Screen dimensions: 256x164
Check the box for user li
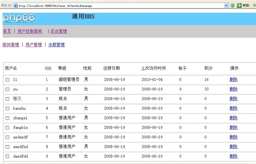tap(8, 80)
